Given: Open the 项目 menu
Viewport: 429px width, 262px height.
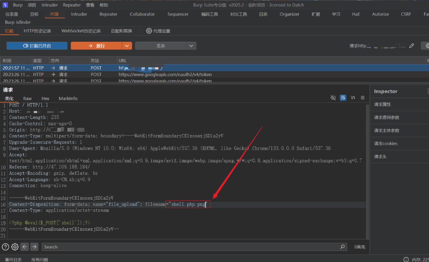Looking at the screenshot, I should [x=32, y=5].
